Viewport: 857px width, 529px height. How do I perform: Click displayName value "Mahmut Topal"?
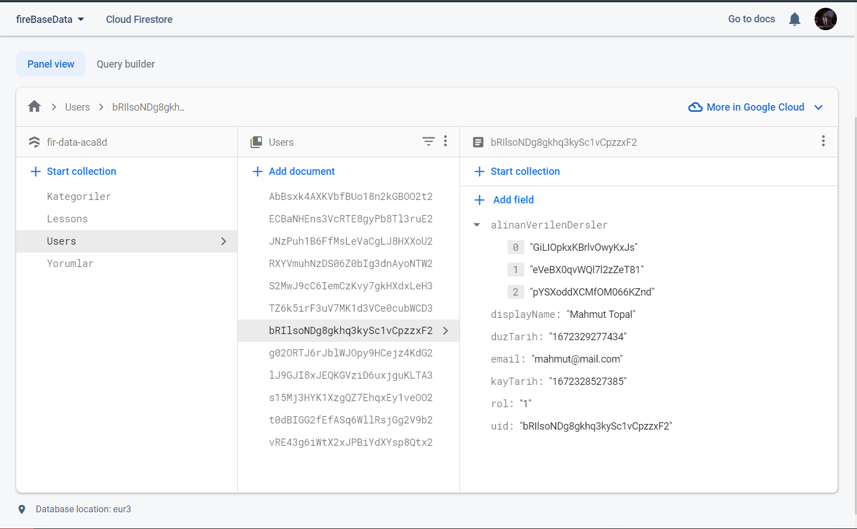[x=601, y=314]
